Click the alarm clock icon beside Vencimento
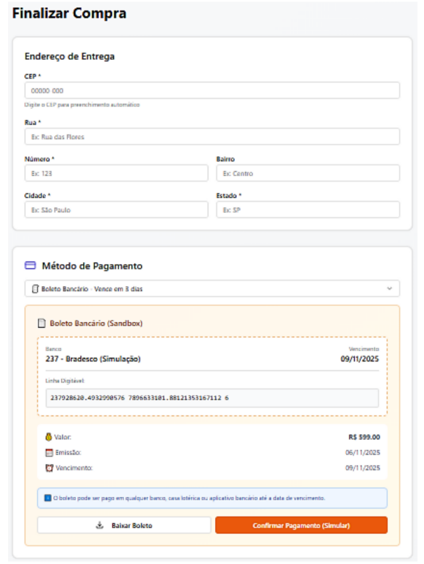Viewport: 424px width, 564px height. 48,468
